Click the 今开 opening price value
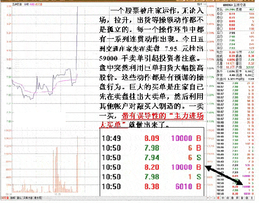 click(251, 53)
